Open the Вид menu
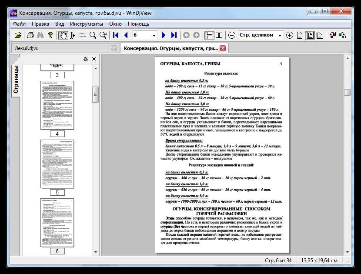This screenshot has width=361, height=274. pos(60,24)
